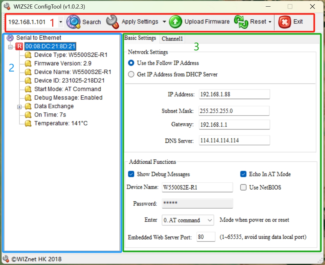Disable Show Debug Messages checkbox

pos(131,174)
